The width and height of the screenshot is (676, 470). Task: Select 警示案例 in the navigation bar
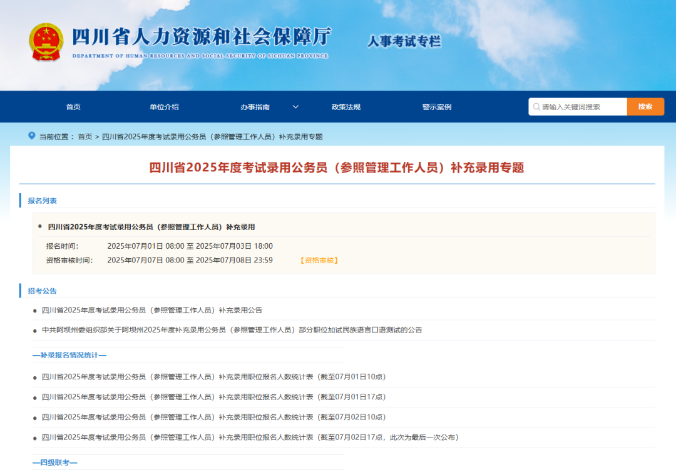click(436, 107)
